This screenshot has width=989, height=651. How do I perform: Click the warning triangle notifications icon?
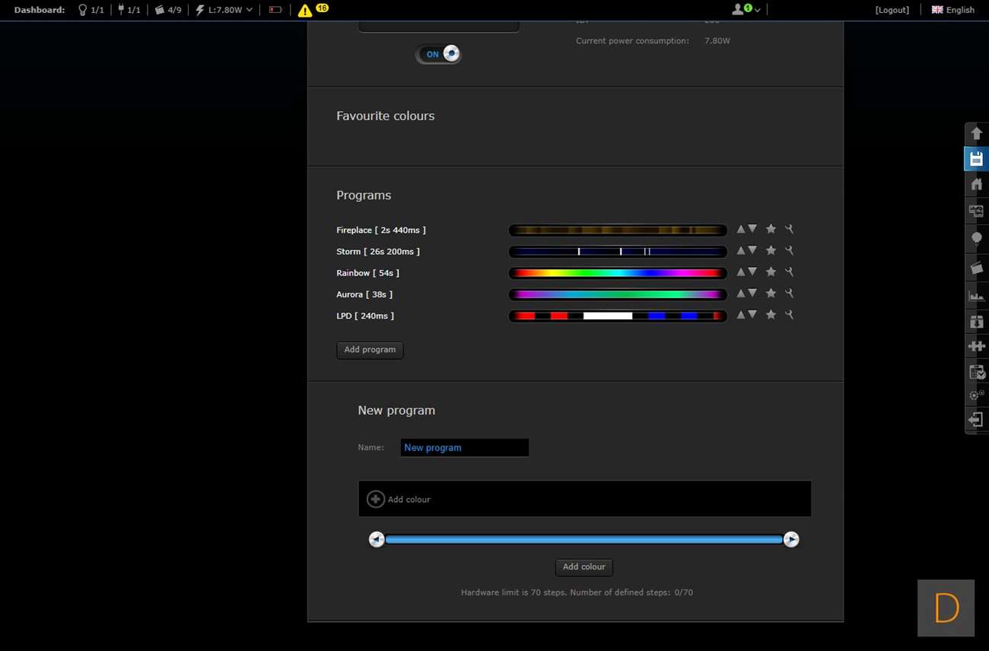coord(305,11)
